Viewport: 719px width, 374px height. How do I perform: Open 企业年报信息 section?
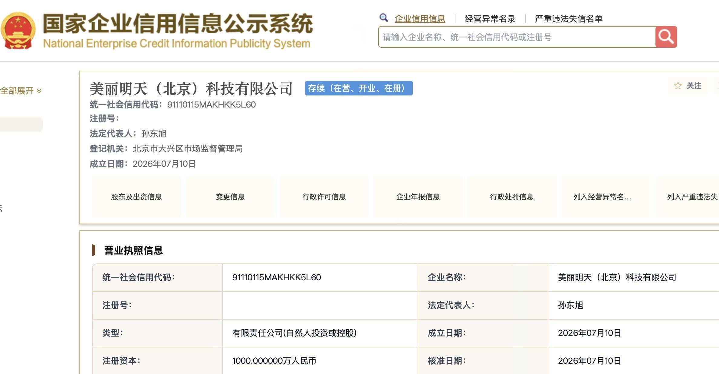[x=418, y=197]
